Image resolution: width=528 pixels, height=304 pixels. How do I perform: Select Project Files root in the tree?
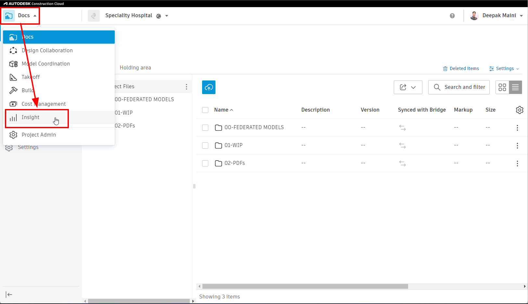(x=124, y=86)
